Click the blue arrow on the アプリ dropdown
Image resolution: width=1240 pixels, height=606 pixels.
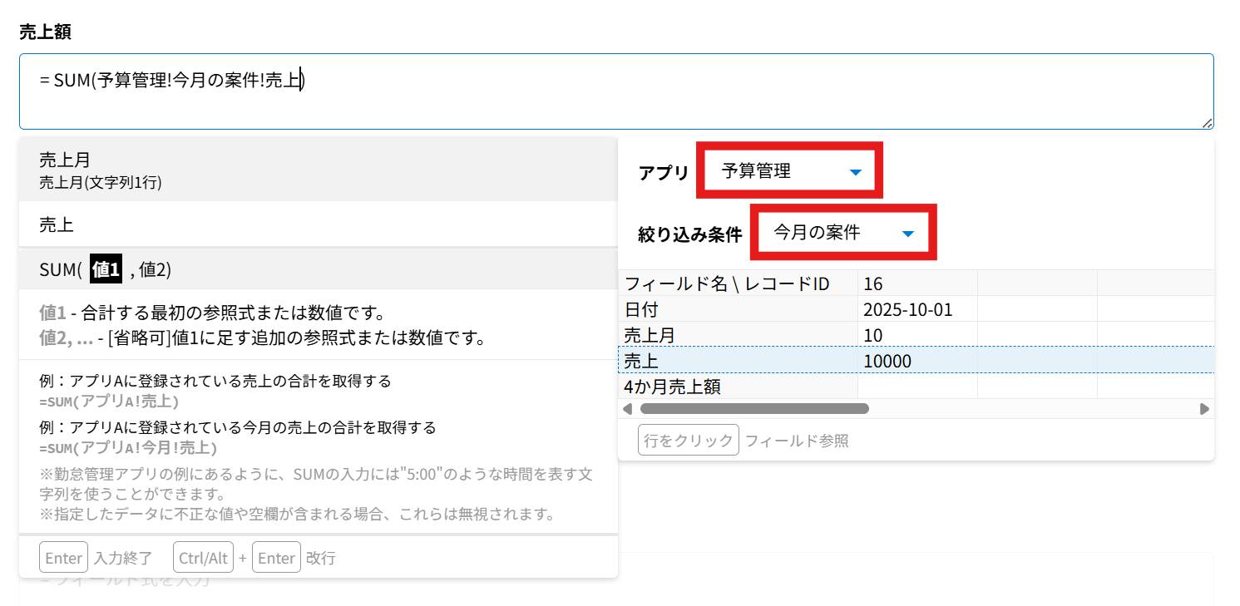click(855, 172)
